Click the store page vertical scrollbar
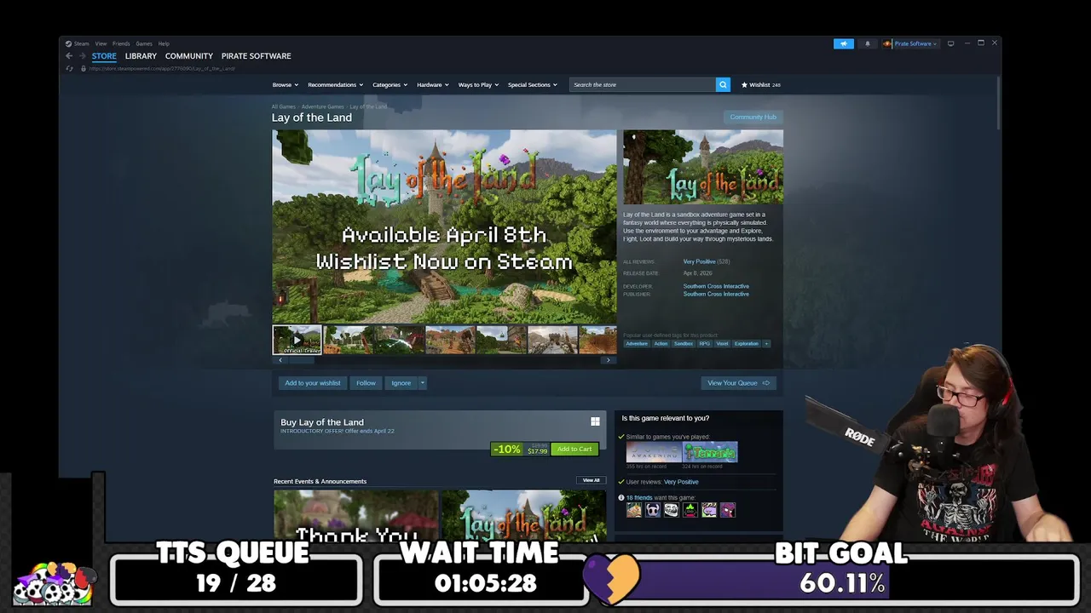The width and height of the screenshot is (1091, 613). tap(996, 102)
